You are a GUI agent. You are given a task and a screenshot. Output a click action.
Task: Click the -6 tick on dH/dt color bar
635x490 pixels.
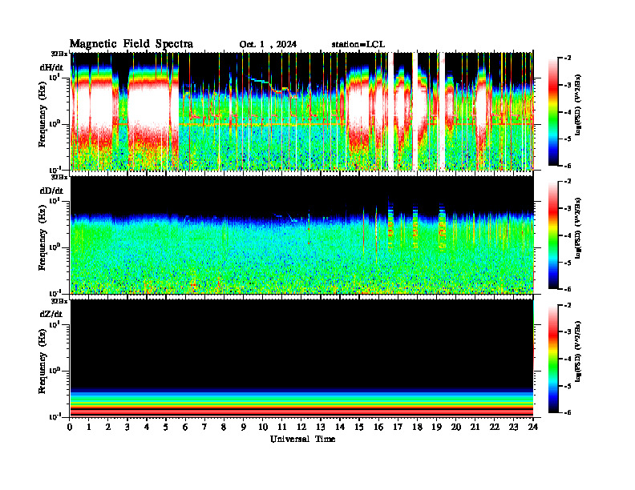[568, 166]
